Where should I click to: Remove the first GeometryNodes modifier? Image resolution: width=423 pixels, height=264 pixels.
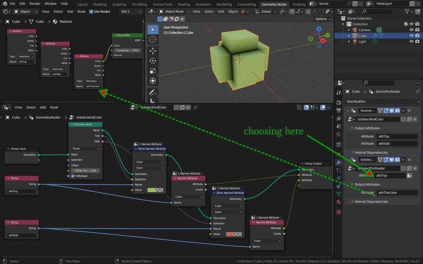410,111
